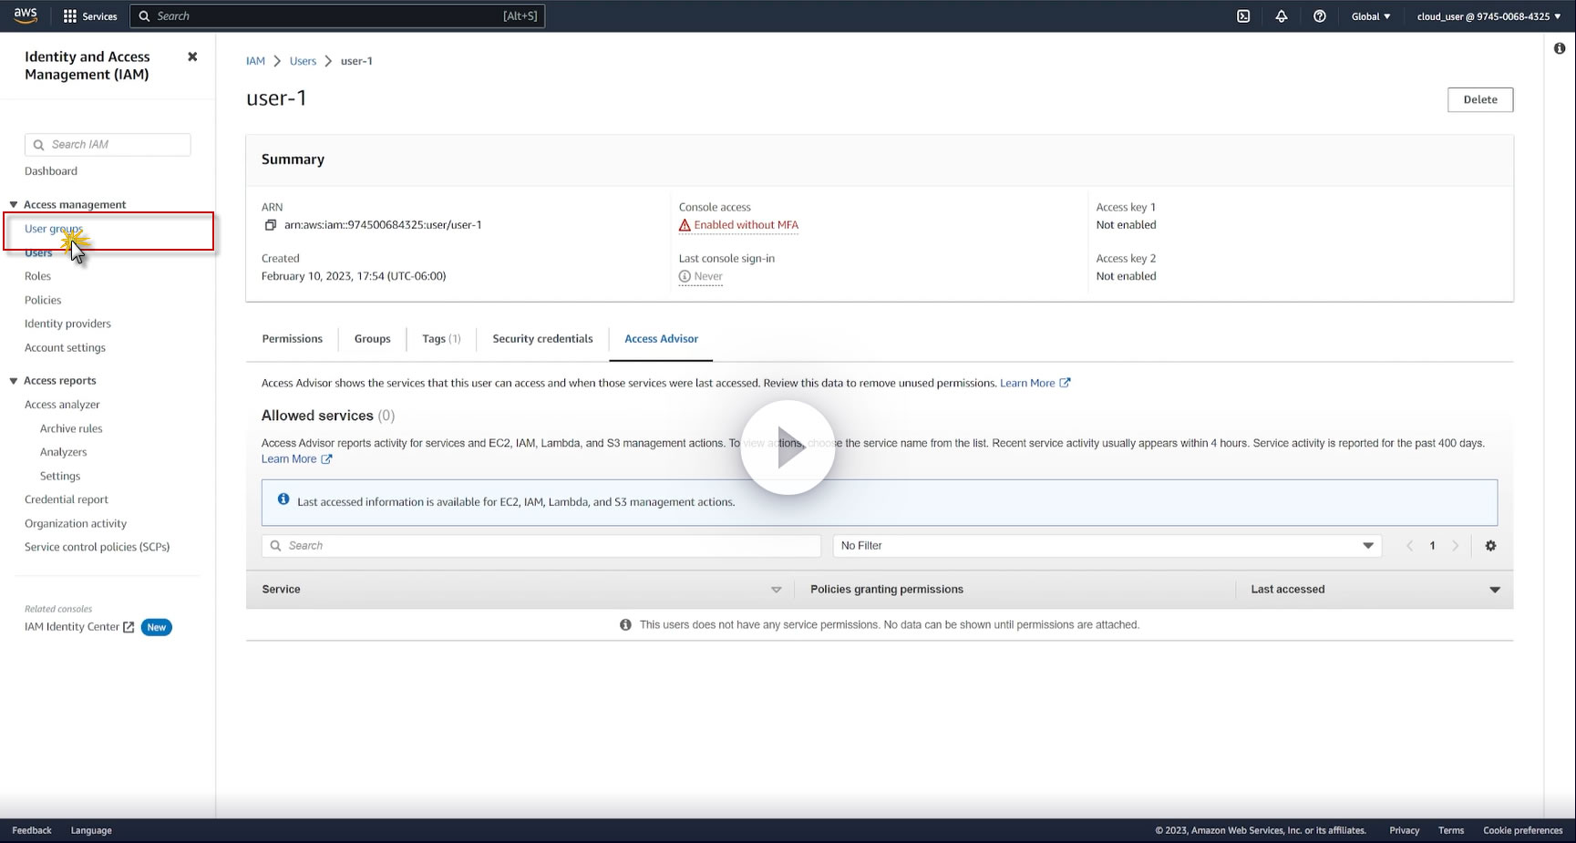Open the table preferences gear icon
This screenshot has height=843, width=1576.
click(x=1491, y=546)
